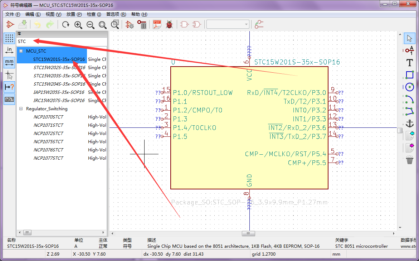
Task: Select the draw polyline tool
Action: point(409,111)
